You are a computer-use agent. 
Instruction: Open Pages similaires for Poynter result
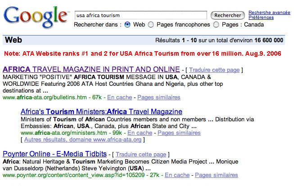click(216, 175)
